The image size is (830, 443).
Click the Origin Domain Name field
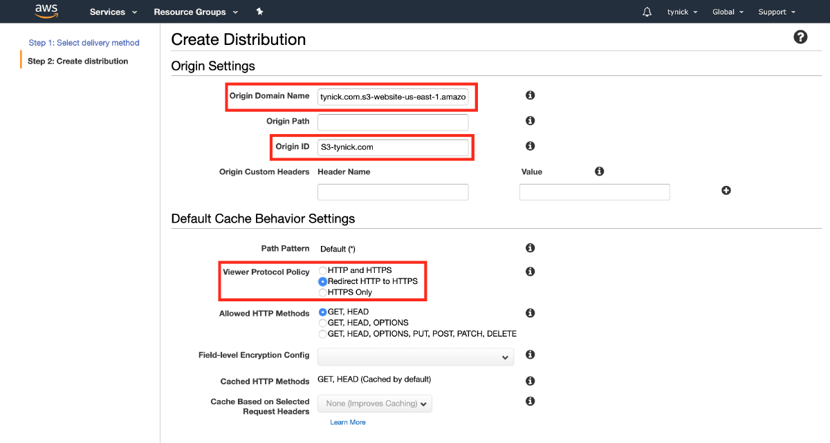[x=393, y=98]
